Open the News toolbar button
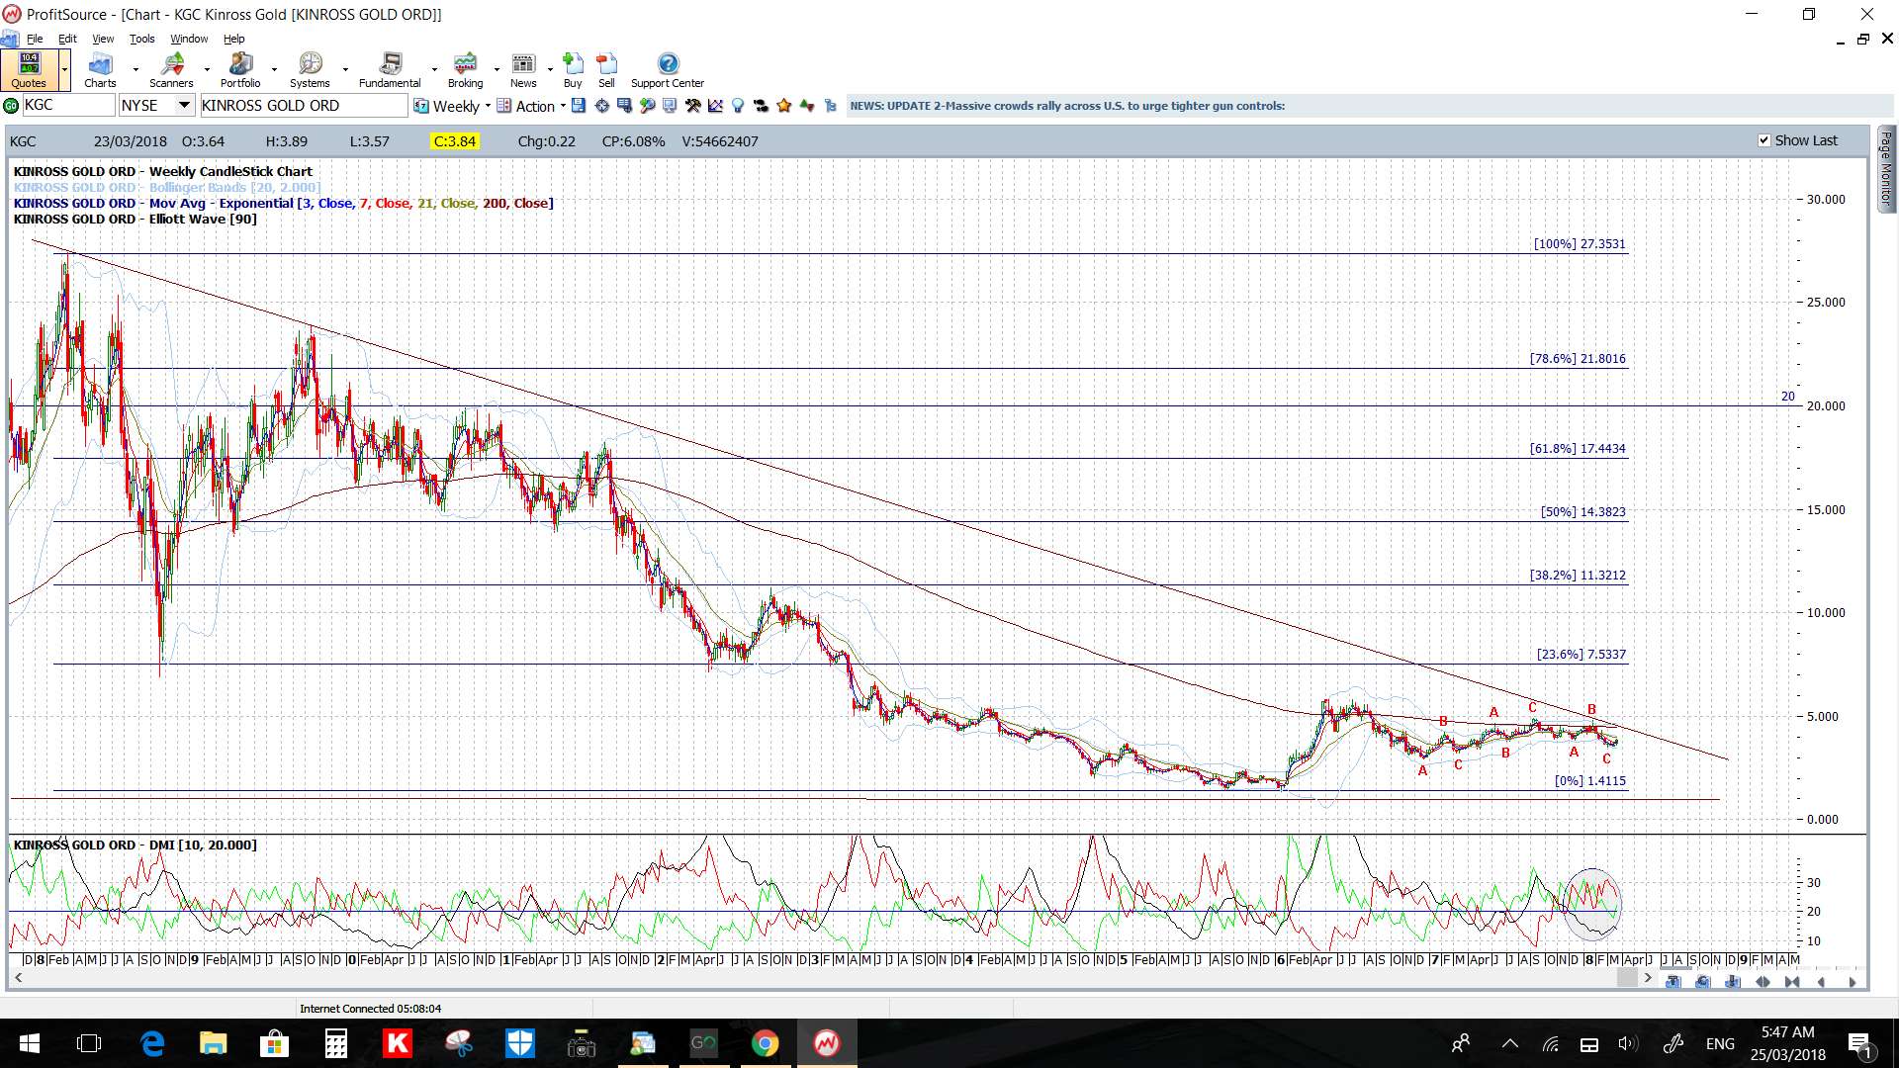1899x1068 pixels. pyautogui.click(x=523, y=69)
